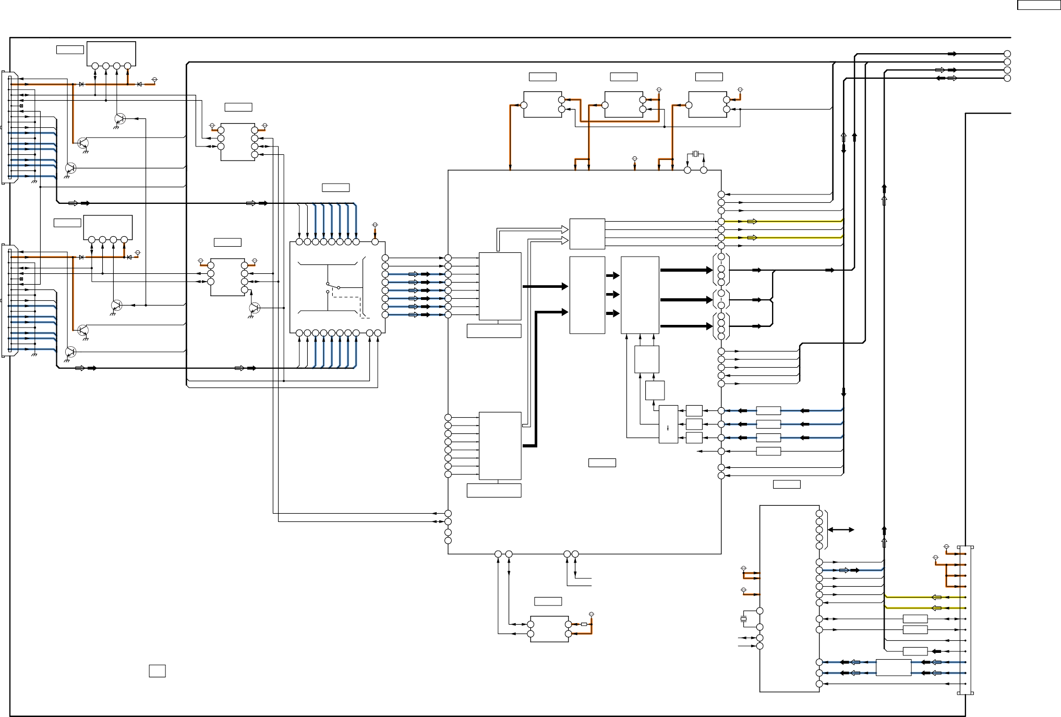The width and height of the screenshot is (1061, 717).
Task: Click the topmost output terminal circle at the right edge
Action: 1007,54
